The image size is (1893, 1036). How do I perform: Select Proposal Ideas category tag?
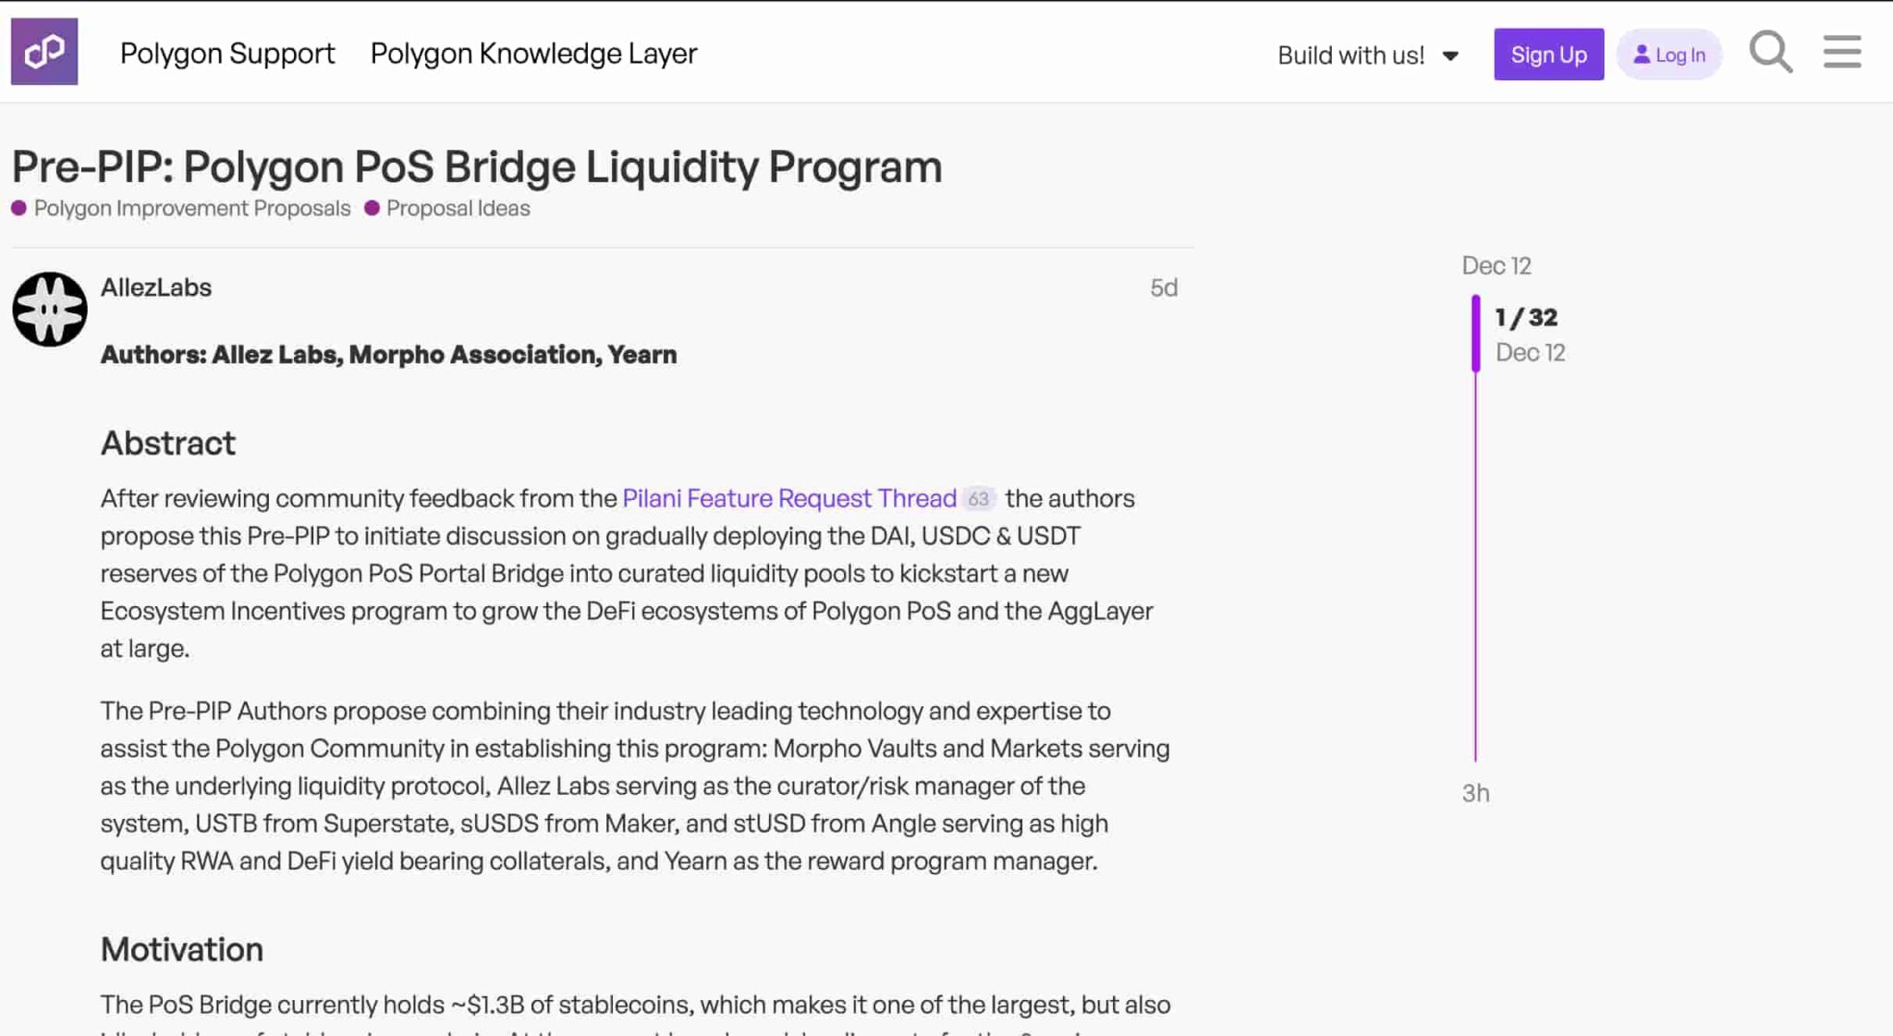[x=458, y=208]
